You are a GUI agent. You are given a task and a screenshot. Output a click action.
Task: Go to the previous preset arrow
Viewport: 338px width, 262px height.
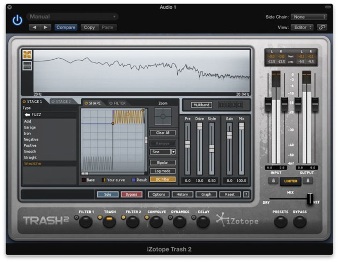[34, 27]
